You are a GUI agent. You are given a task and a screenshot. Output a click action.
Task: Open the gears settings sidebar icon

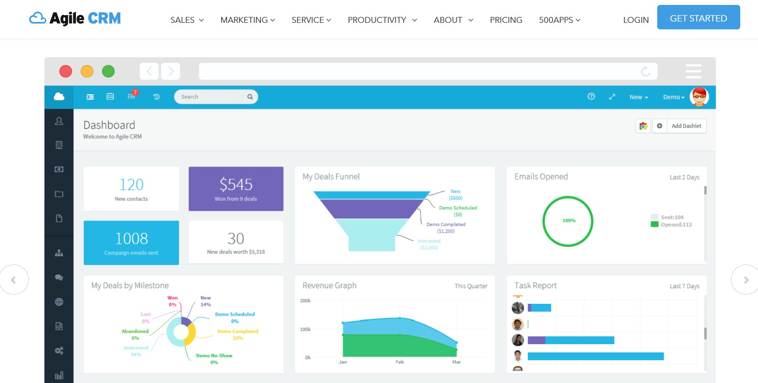coord(59,351)
